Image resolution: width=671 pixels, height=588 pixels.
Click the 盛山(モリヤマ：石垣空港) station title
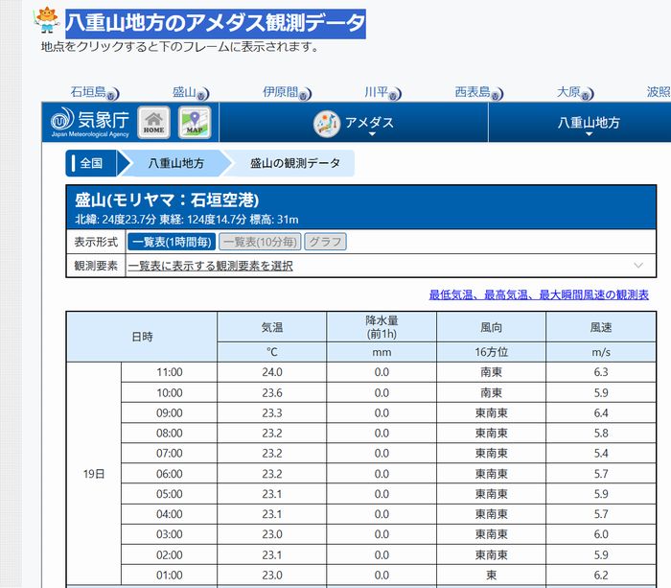(167, 200)
